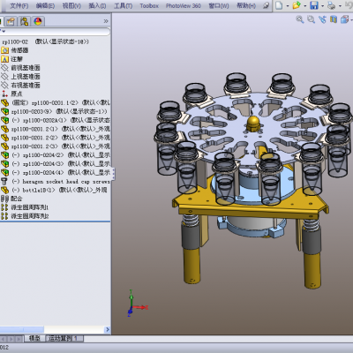This screenshot has width=353, height=353.
Task: Select component zp1100-0203<9>
Action: tap(55, 111)
